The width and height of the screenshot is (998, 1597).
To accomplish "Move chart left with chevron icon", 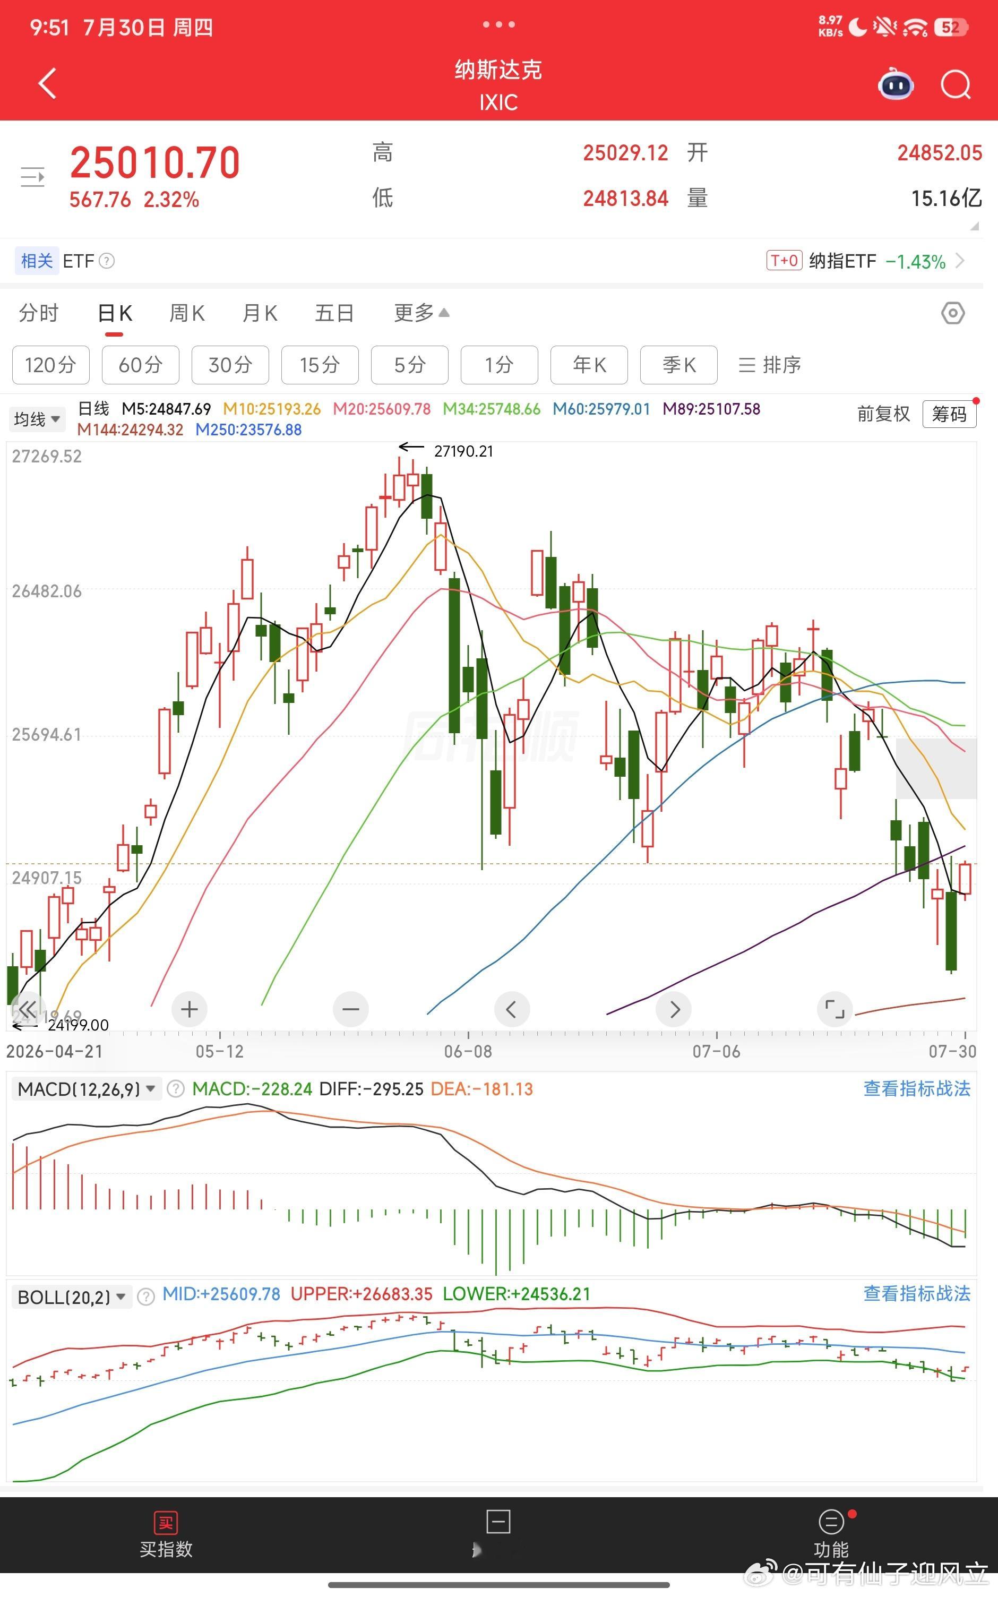I will point(512,1009).
